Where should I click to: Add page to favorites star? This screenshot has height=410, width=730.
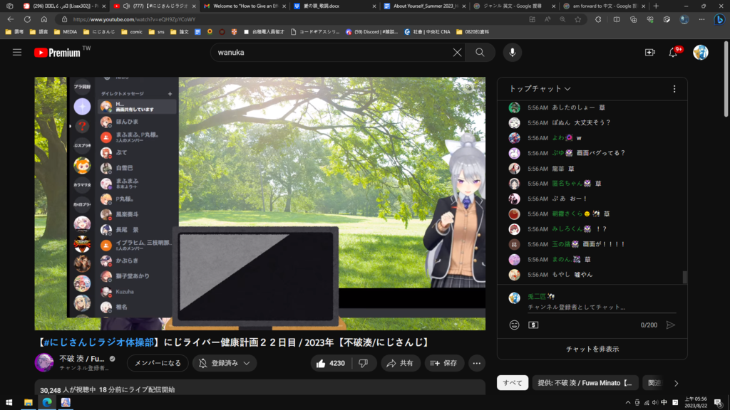(577, 19)
